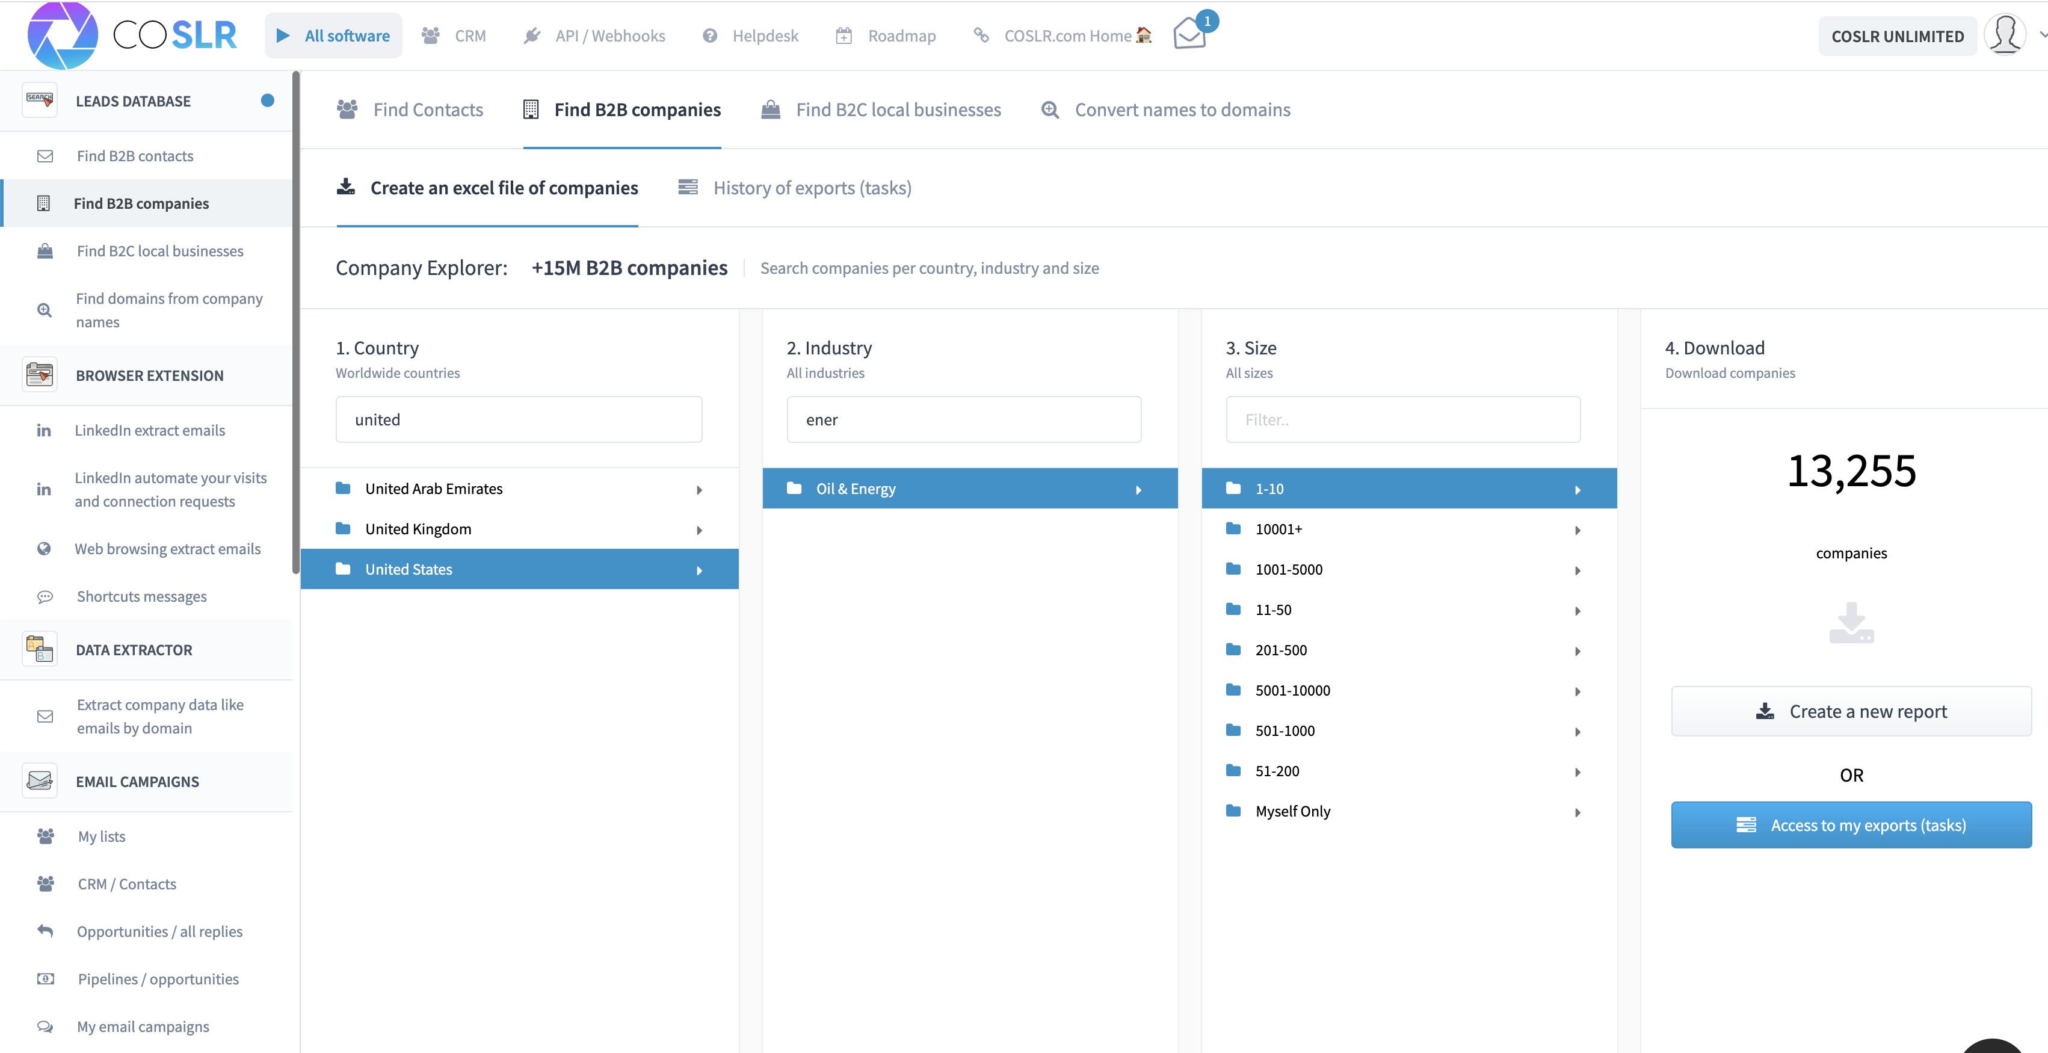Click envelope icon beside Find B2B contacts
The image size is (2048, 1053).
(45, 156)
